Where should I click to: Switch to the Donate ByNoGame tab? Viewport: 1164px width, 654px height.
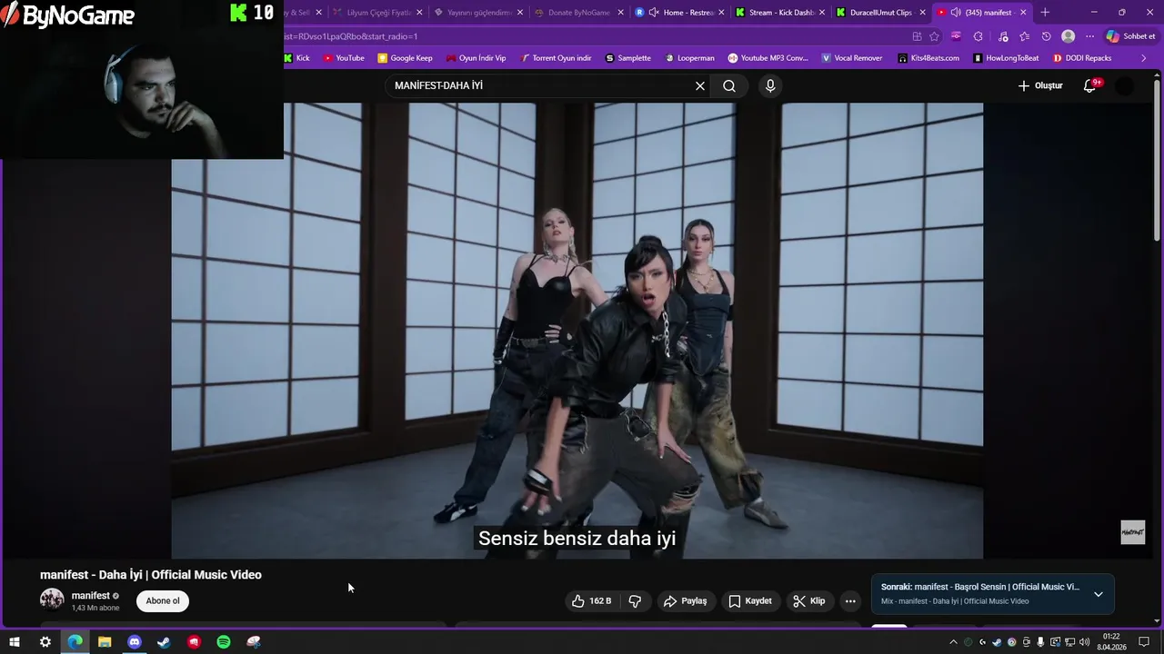tap(579, 13)
